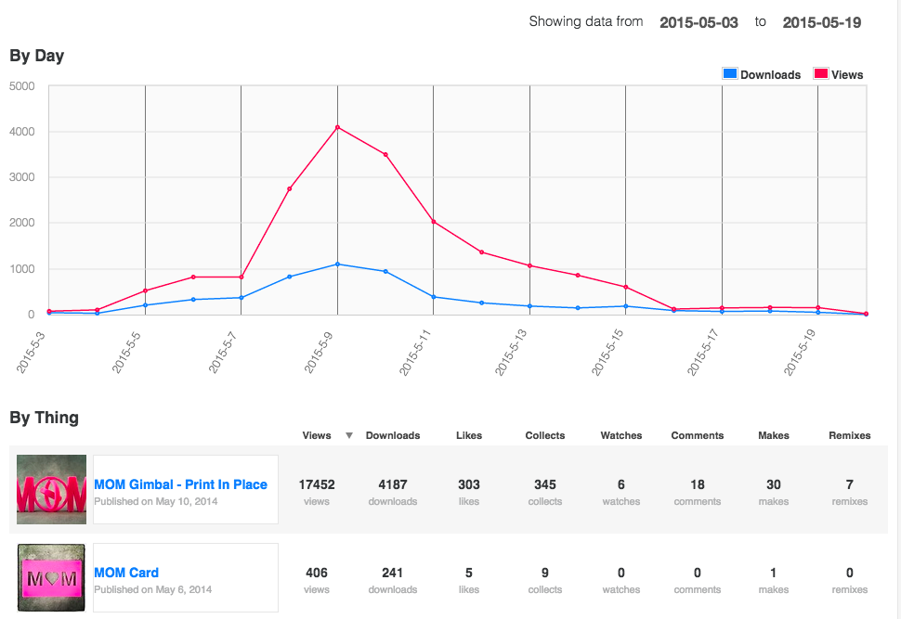Sort table by Watches column header
This screenshot has width=901, height=619.
tap(621, 435)
